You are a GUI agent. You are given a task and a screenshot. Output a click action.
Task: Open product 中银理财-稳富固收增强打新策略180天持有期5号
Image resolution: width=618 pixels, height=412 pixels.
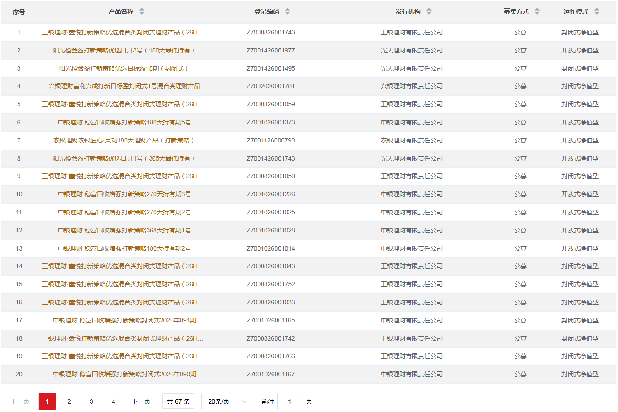pyautogui.click(x=124, y=122)
